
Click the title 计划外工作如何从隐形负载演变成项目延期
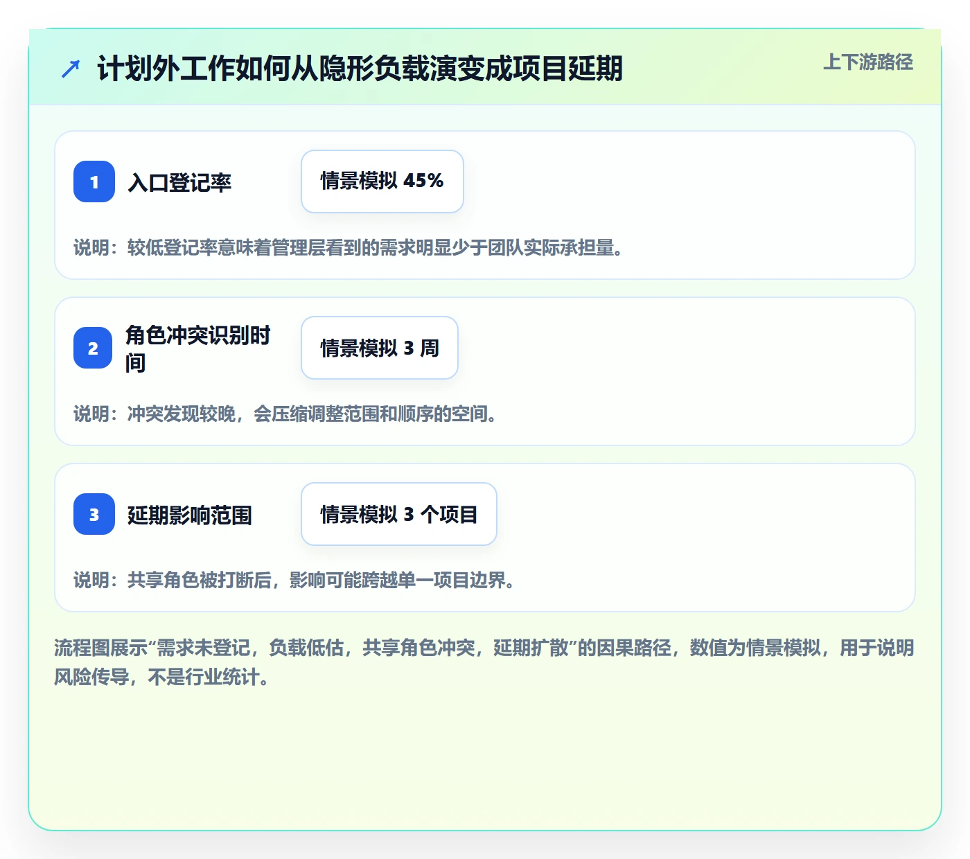pos(360,69)
